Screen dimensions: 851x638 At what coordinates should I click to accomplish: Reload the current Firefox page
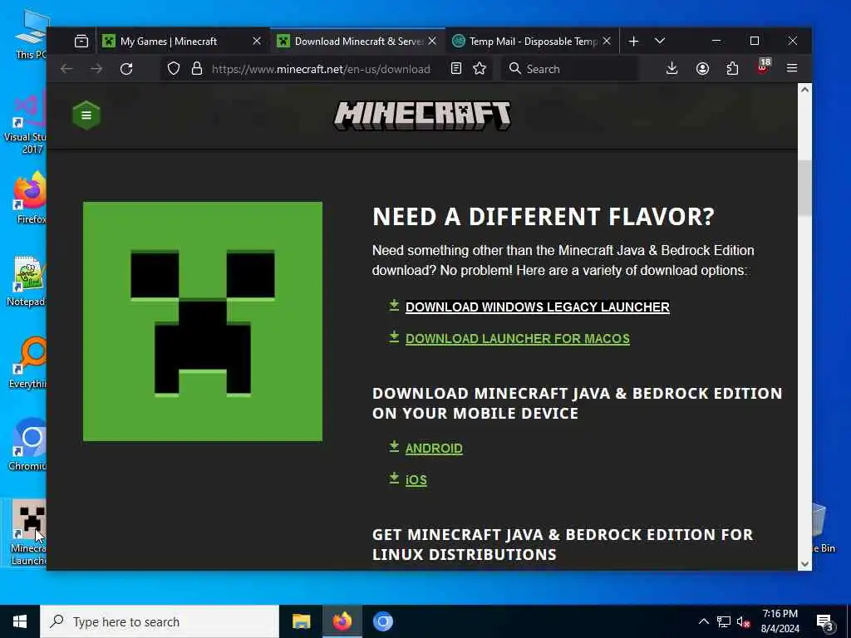(126, 69)
